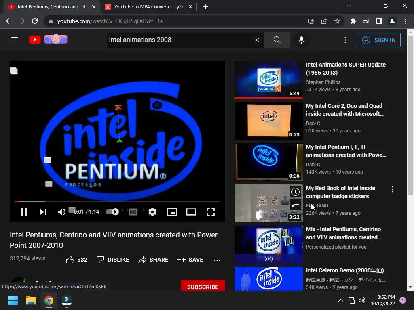
Task: Open the taskbar volume control
Action: [x=362, y=300]
